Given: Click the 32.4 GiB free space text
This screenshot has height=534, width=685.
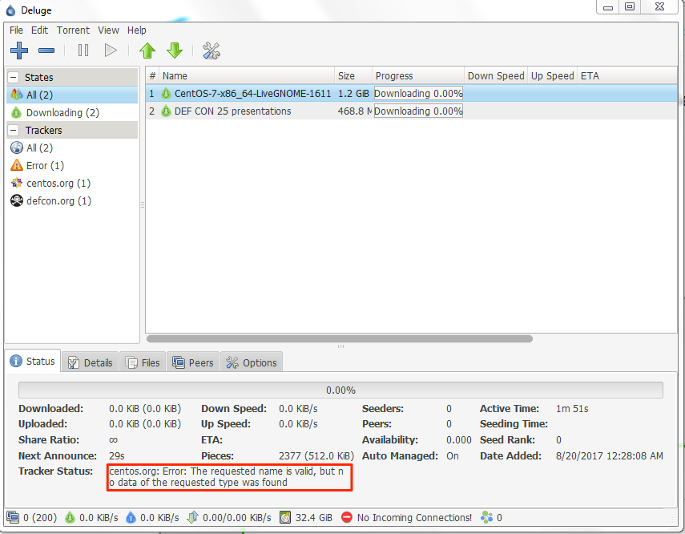Looking at the screenshot, I should click(x=314, y=518).
